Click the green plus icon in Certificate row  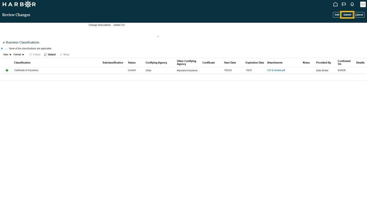pyautogui.click(x=7, y=70)
